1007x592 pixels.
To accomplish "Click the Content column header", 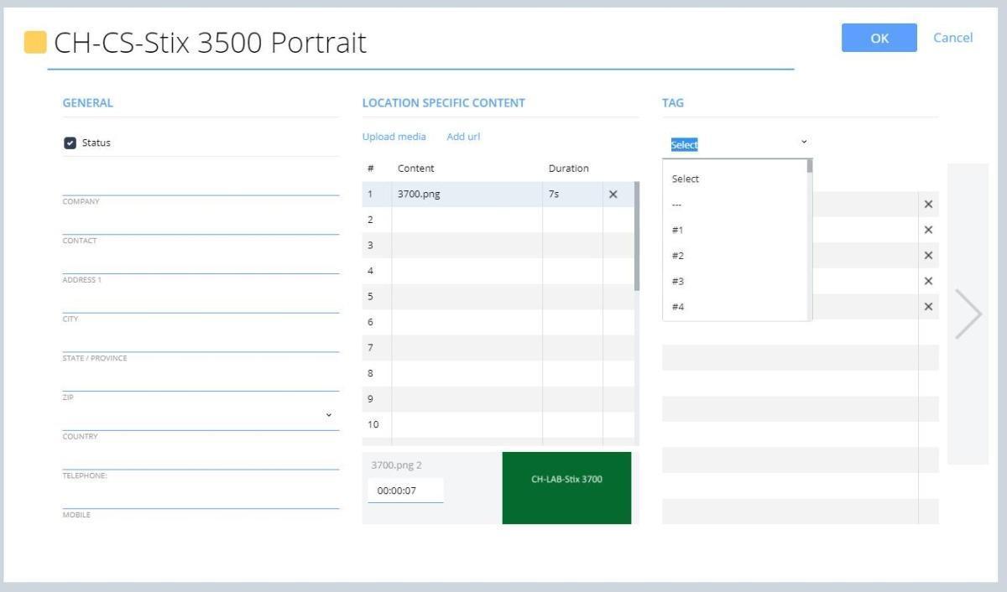I will 416,169.
